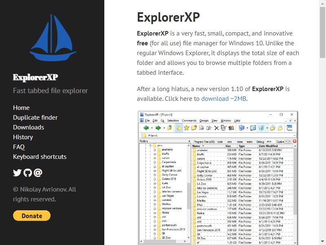Screen dimensions: 326x245
Task: Sort by the Date Modified column header
Action: [x=275, y=146]
